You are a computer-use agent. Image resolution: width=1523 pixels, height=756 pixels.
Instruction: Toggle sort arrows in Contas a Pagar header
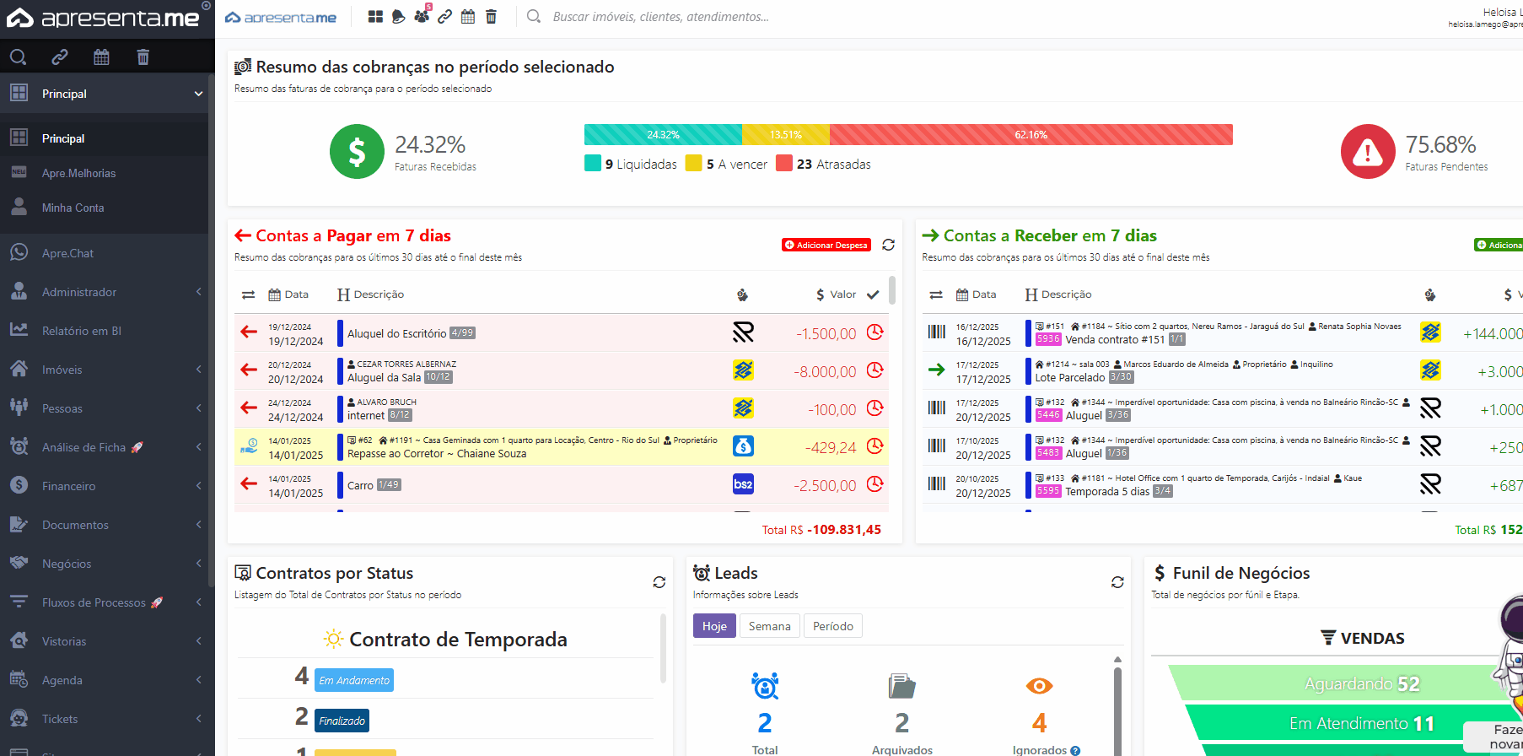tap(248, 294)
